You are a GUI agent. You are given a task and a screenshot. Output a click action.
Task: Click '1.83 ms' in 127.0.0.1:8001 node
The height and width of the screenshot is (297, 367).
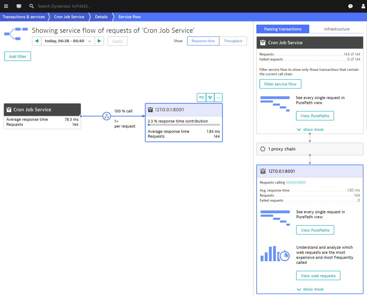tap(213, 132)
